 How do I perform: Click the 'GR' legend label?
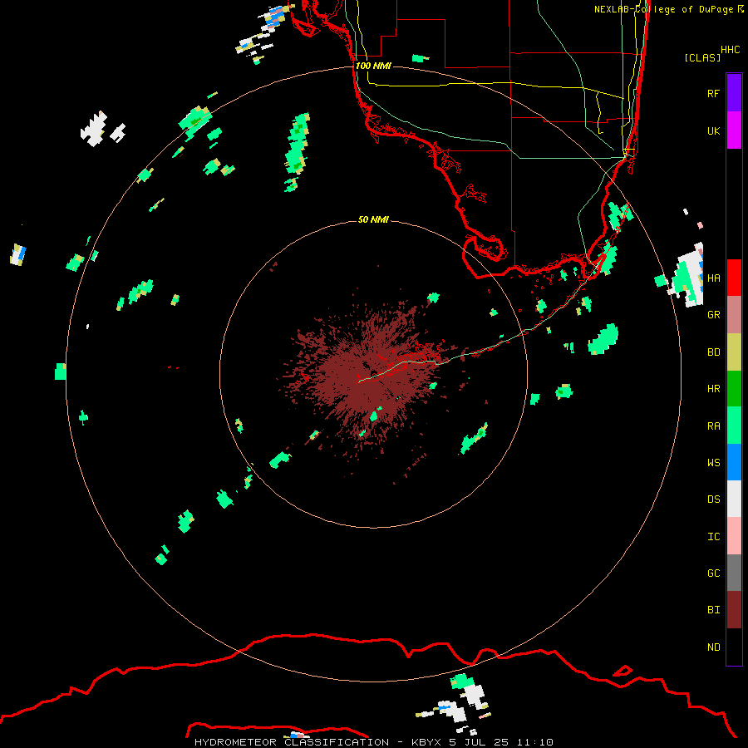713,315
